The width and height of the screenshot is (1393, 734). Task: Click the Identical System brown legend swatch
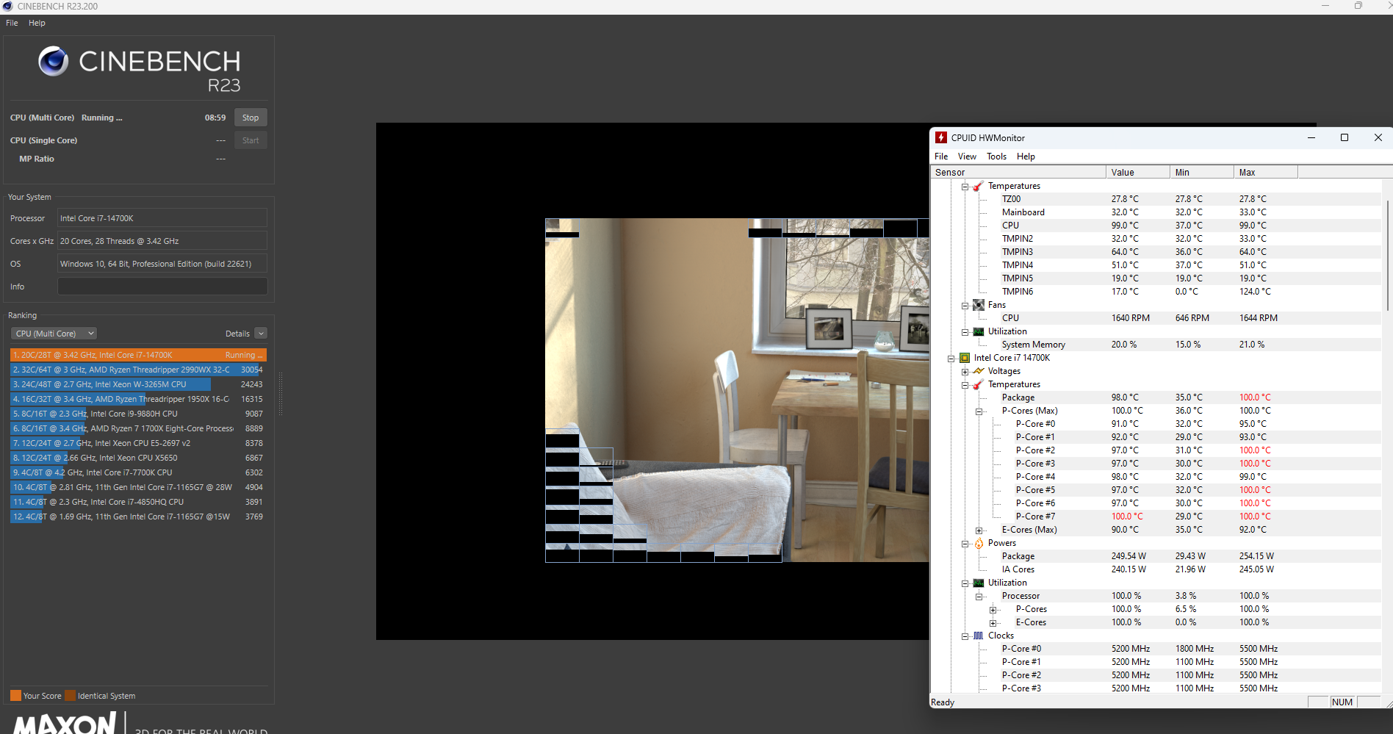coord(70,696)
